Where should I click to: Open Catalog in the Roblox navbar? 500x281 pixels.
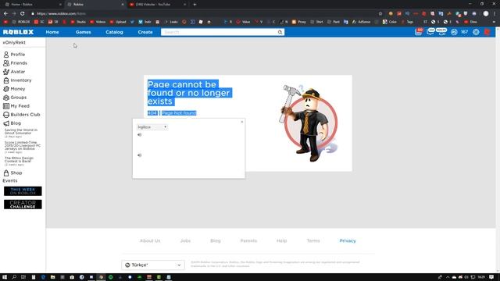pyautogui.click(x=115, y=32)
